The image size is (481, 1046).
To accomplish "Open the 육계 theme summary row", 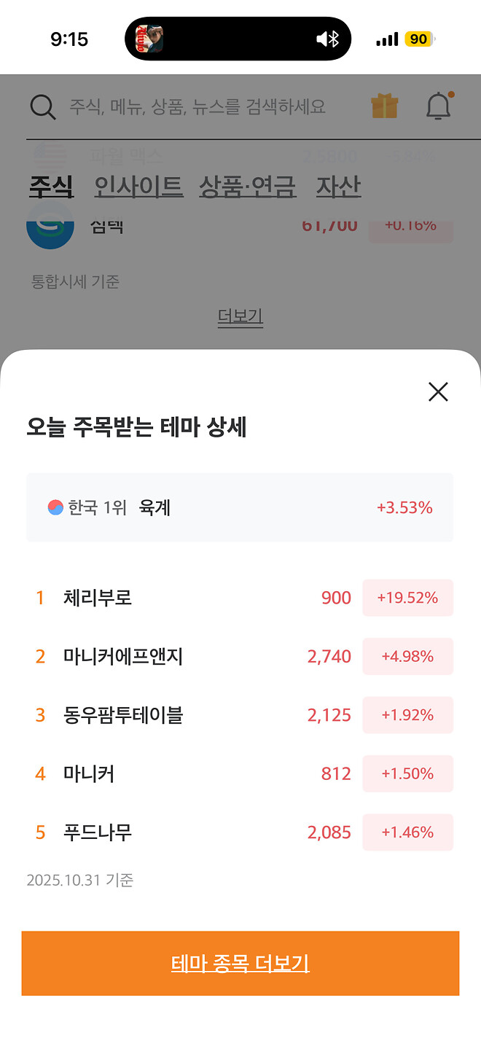I will click(240, 507).
